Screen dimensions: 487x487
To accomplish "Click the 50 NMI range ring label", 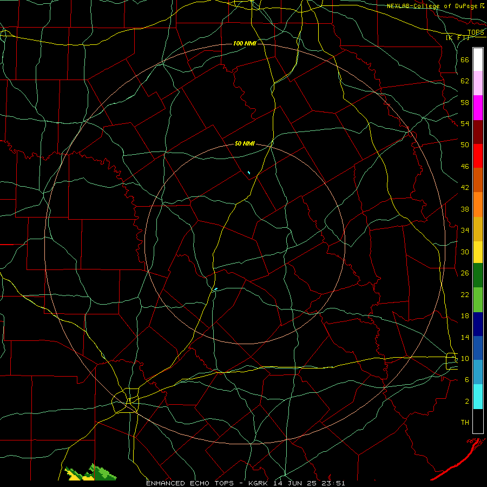I will click(x=245, y=143).
